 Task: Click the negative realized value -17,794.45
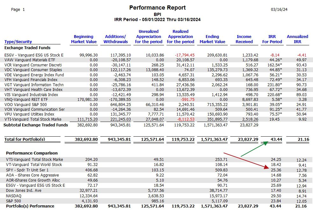pos(185,55)
